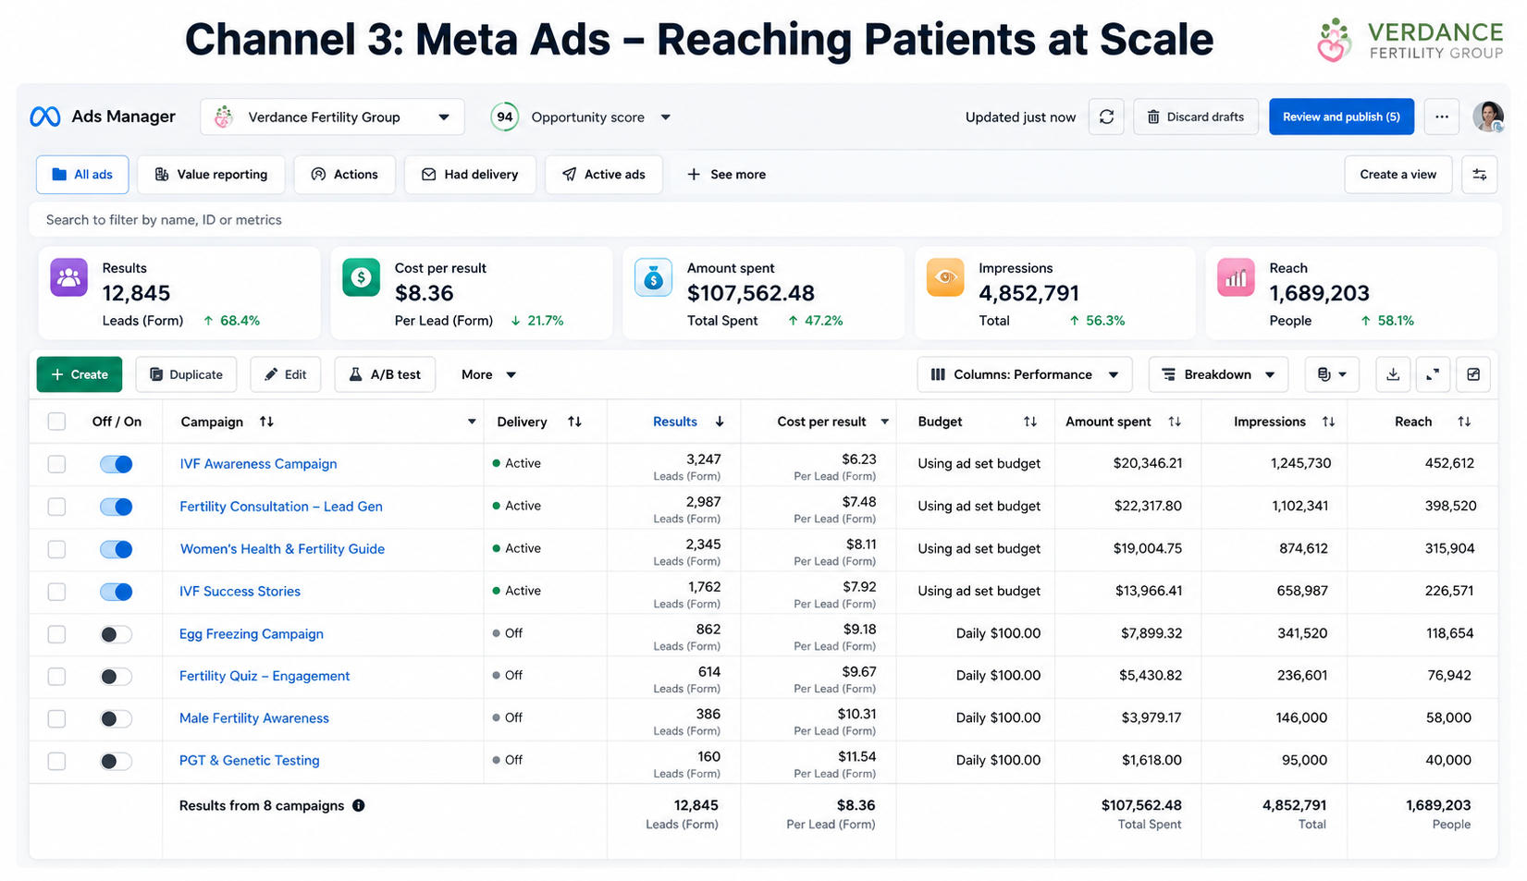
Task: Switch to the Value reporting tab
Action: (x=211, y=174)
